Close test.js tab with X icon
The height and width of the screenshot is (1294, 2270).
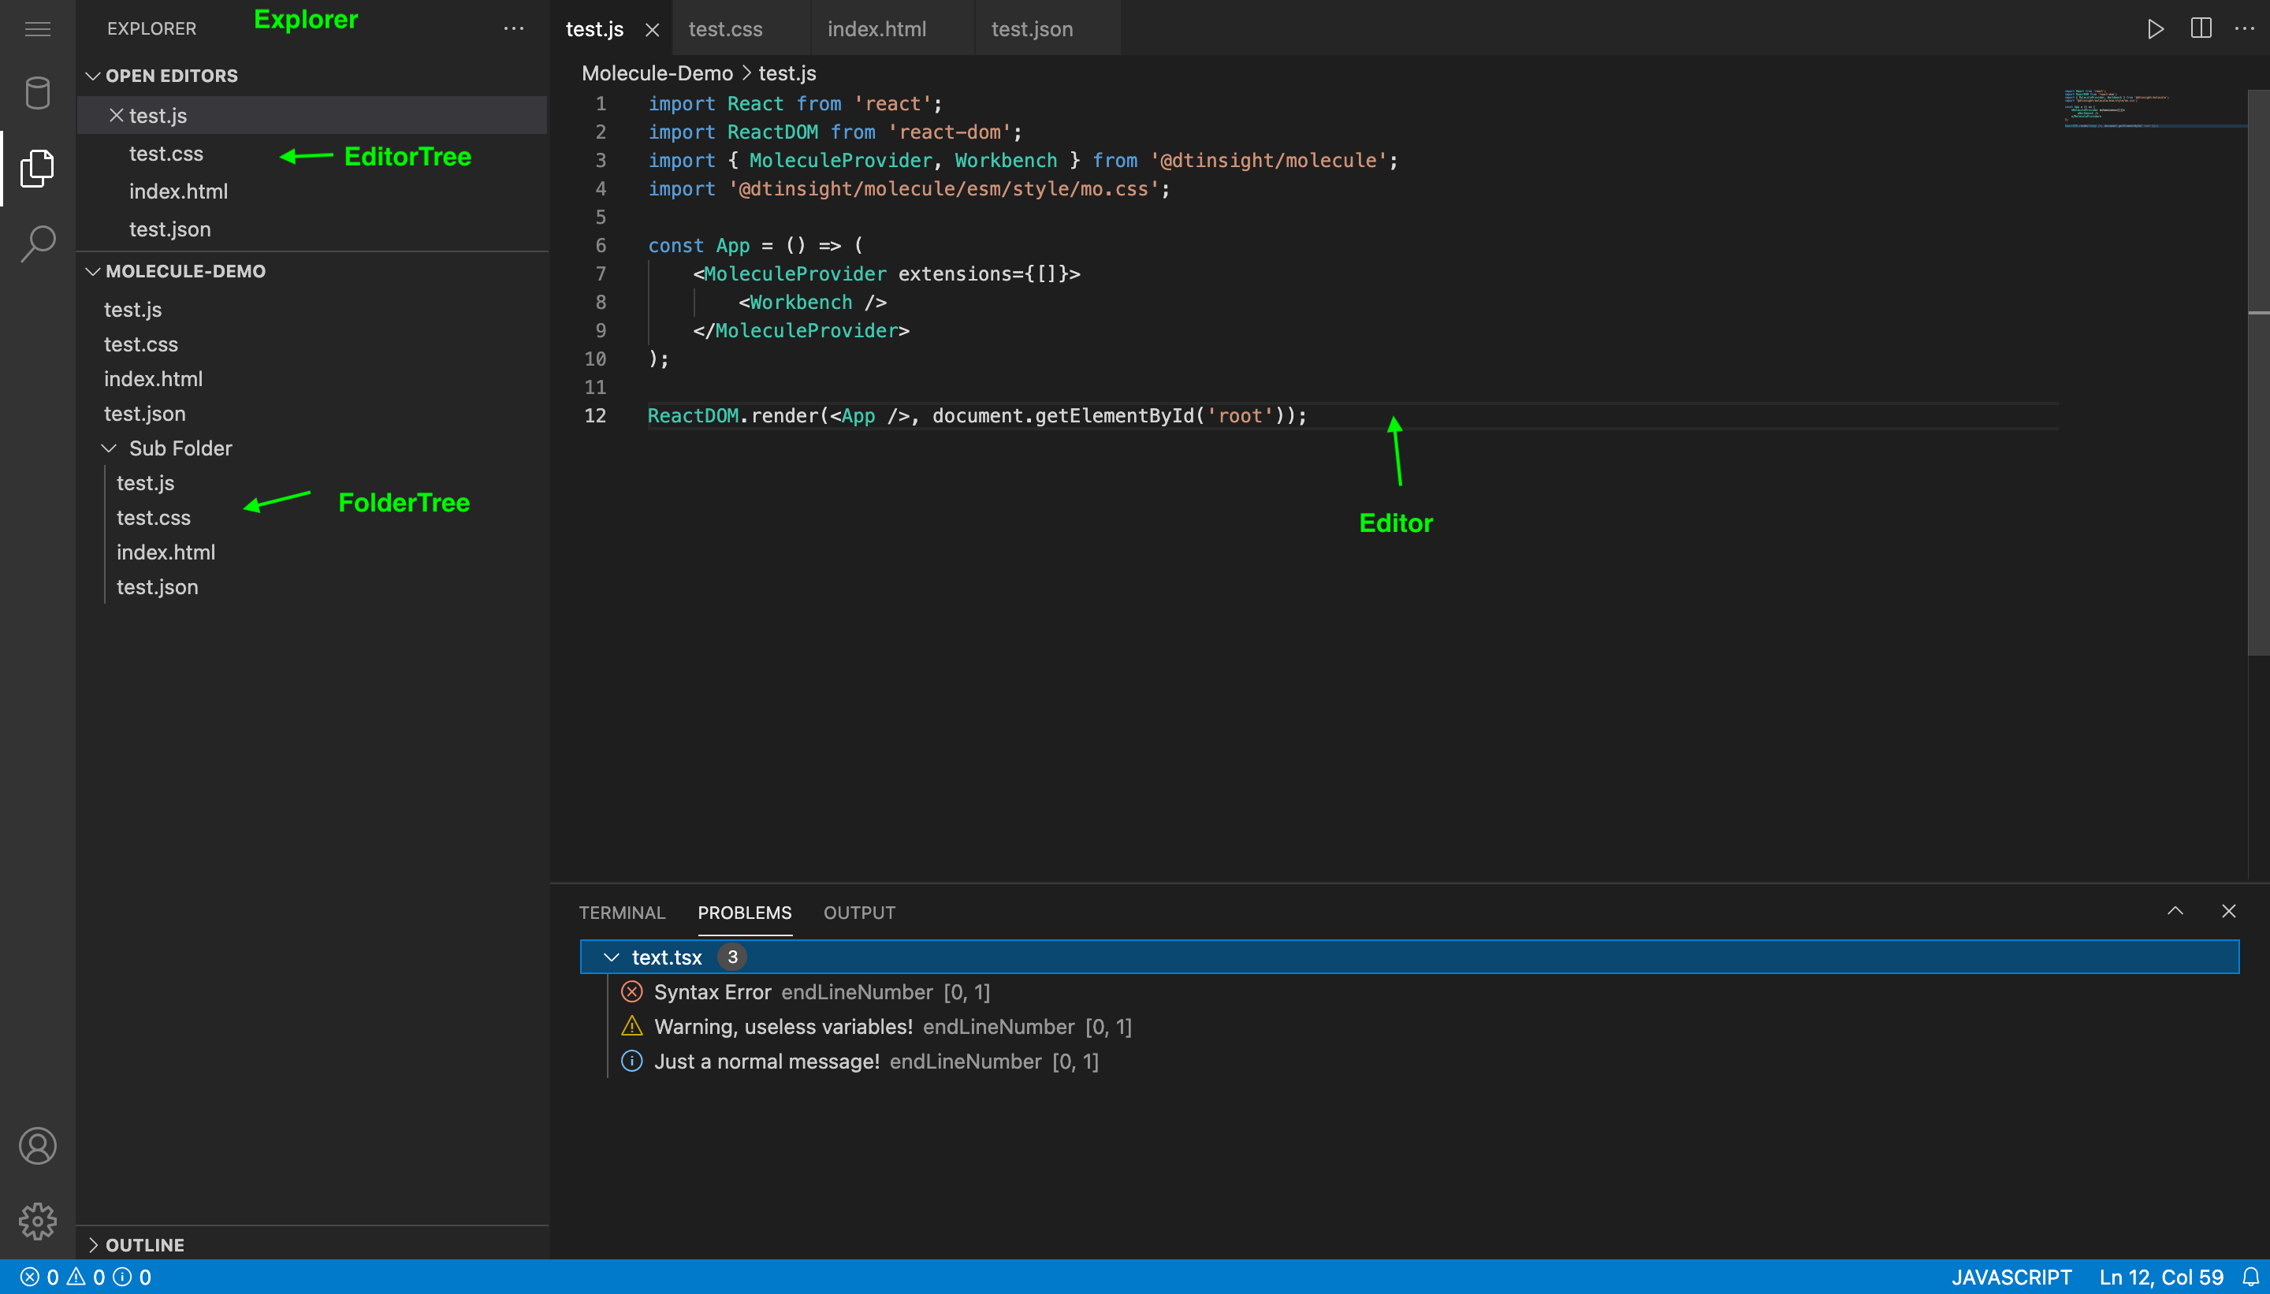(653, 30)
